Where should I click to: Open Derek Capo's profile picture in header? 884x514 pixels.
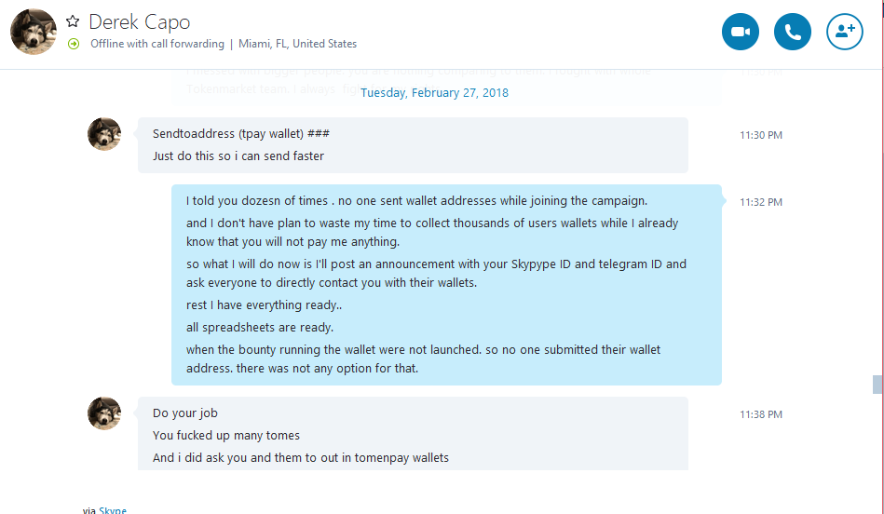(x=34, y=32)
